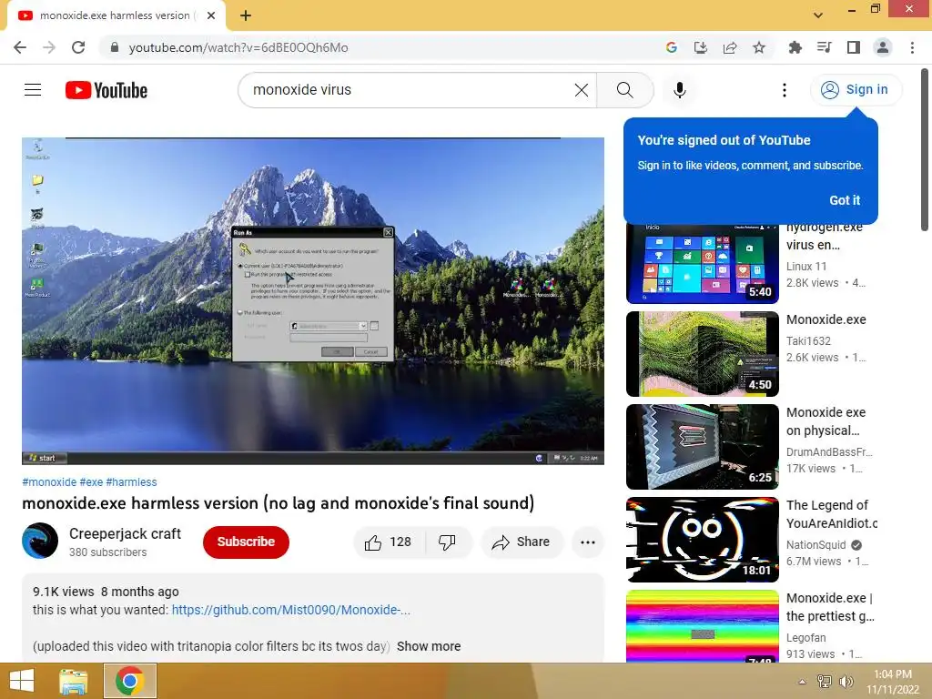Open tab search chevron in title bar
Viewport: 932px width, 699px height.
[818, 15]
